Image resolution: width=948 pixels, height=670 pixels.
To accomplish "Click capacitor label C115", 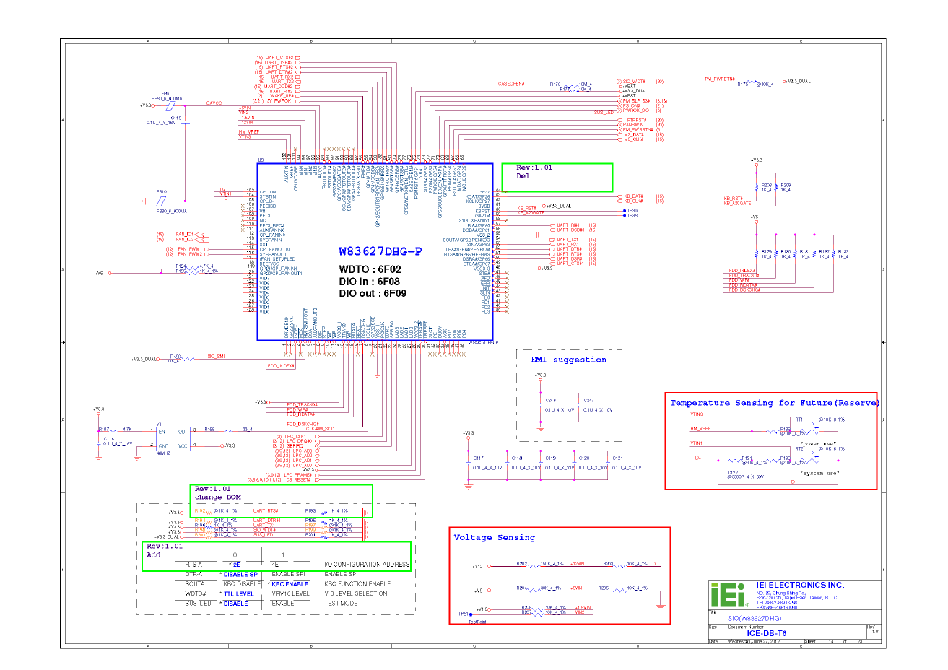I will (176, 118).
